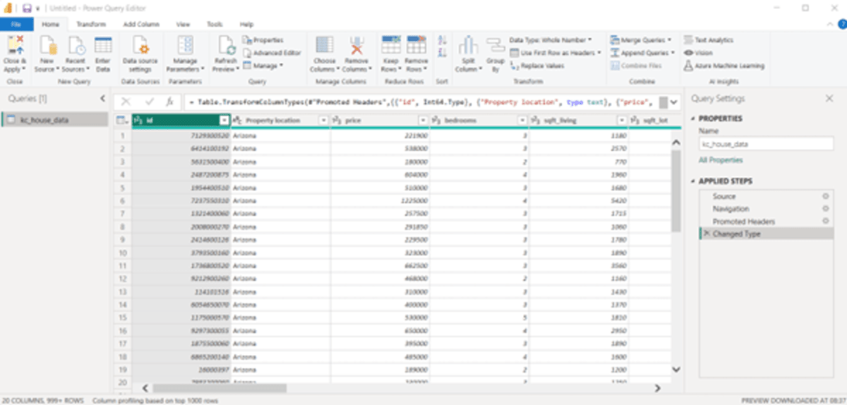Click the Close & Apply icon
This screenshot has width=847, height=405.
click(x=15, y=46)
